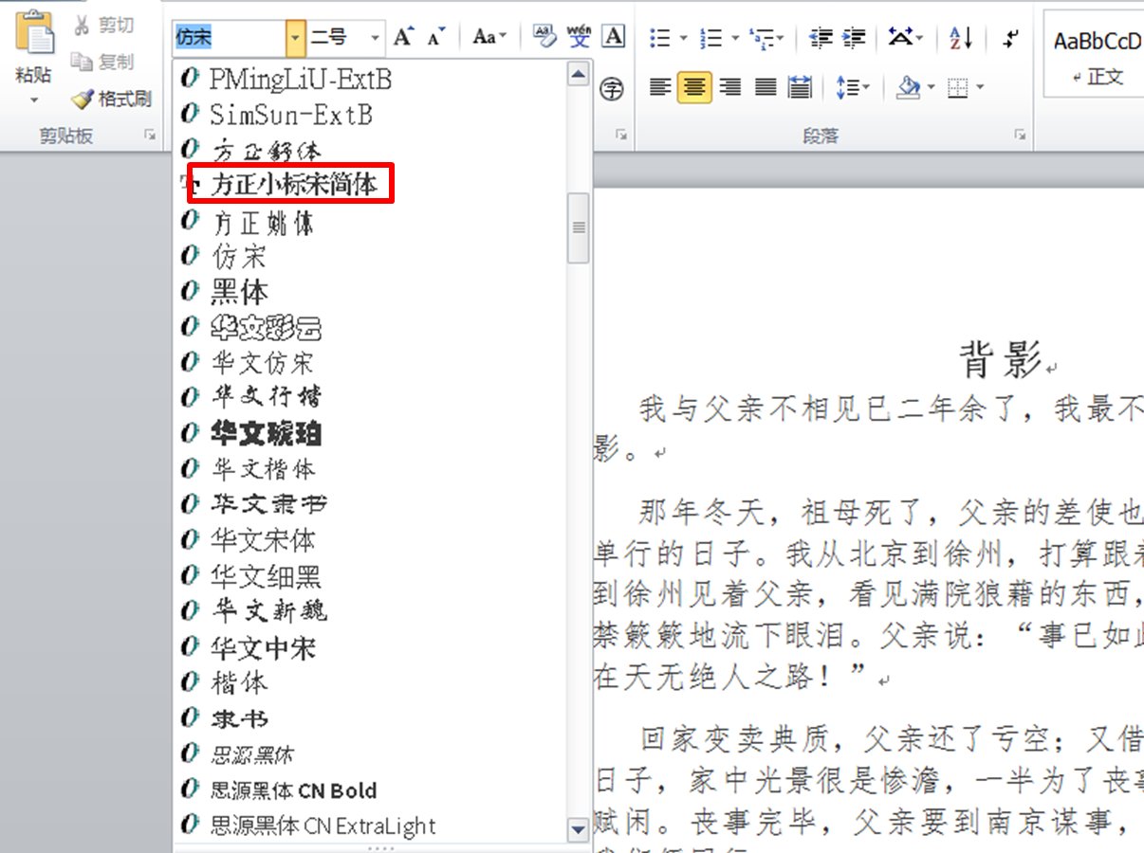
Task: Toggle off the highlighted center alignment
Action: (x=693, y=87)
